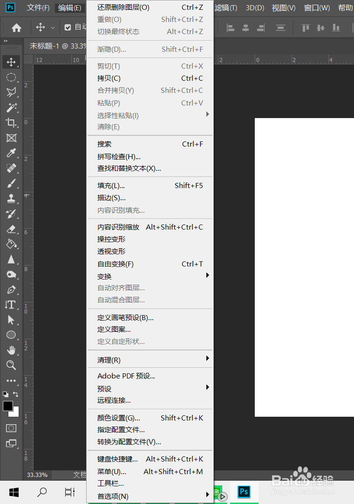Screen dimensions: 354x504
Task: Select the Zoom tool
Action: pos(11,365)
